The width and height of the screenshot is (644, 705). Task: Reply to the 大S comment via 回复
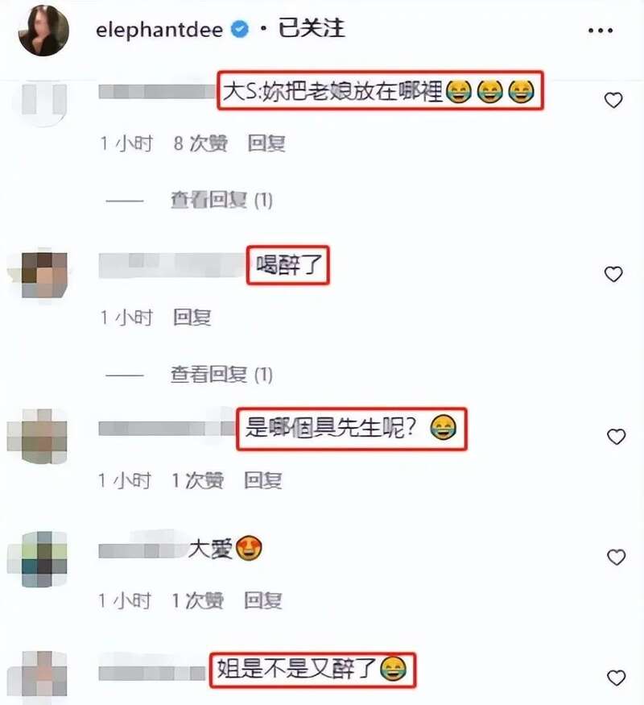coord(266,143)
